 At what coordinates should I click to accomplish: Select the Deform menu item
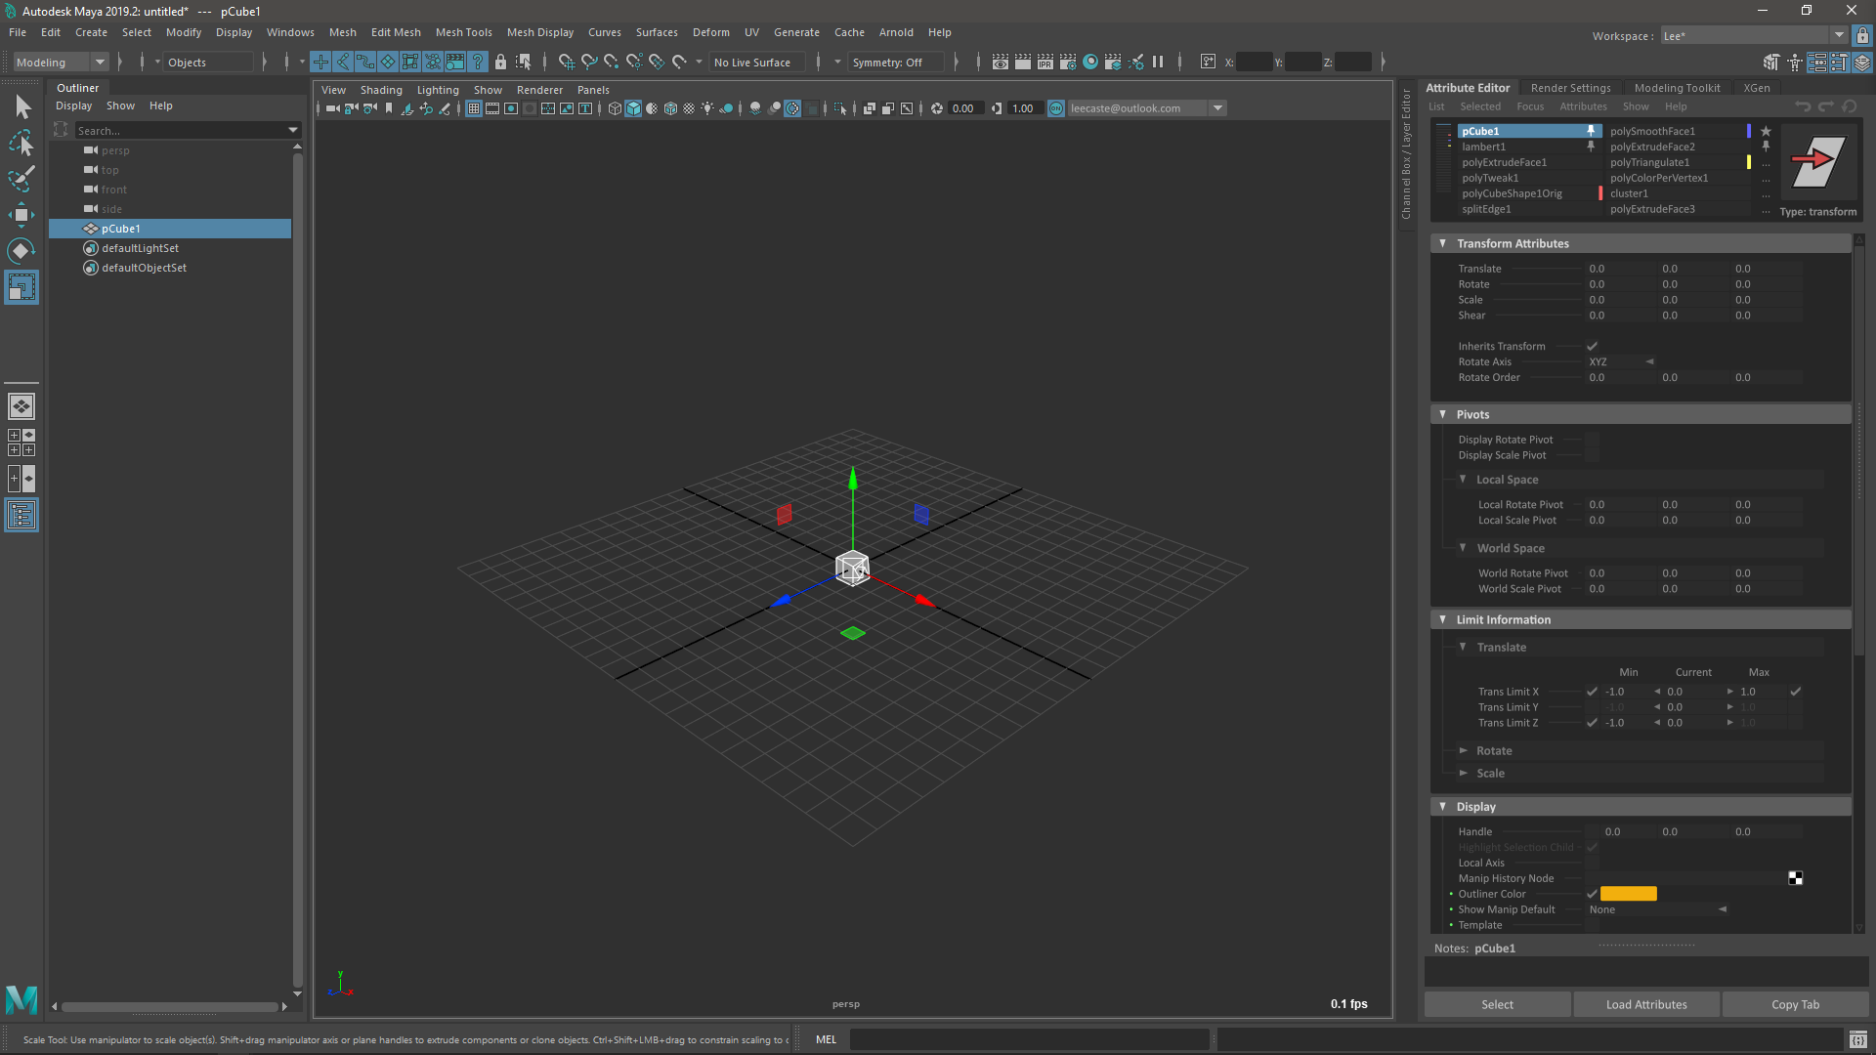click(x=710, y=32)
